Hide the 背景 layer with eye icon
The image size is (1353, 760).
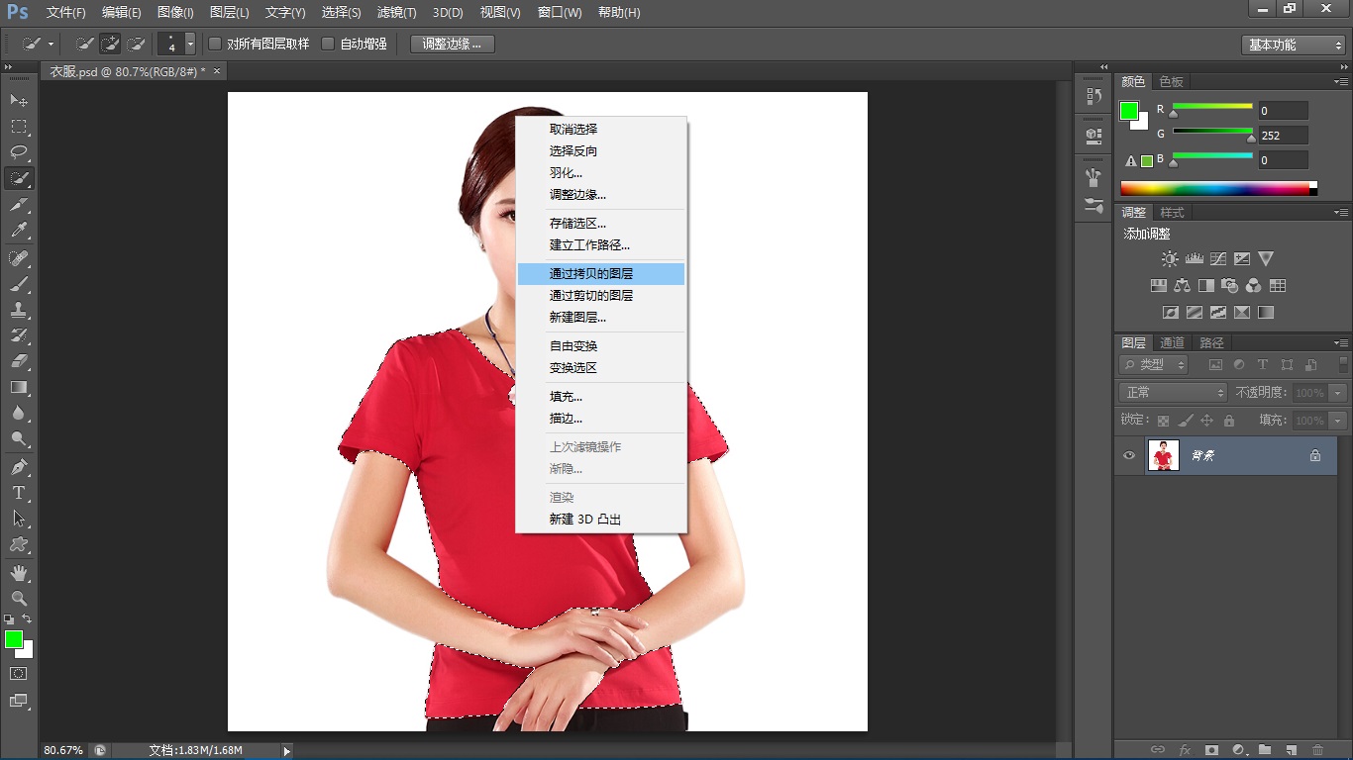(x=1129, y=455)
